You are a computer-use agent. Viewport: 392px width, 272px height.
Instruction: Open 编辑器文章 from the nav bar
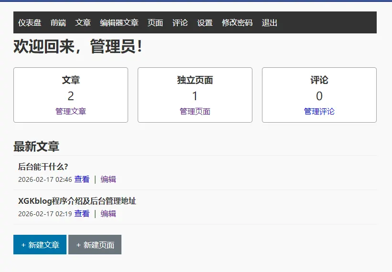[x=119, y=23]
